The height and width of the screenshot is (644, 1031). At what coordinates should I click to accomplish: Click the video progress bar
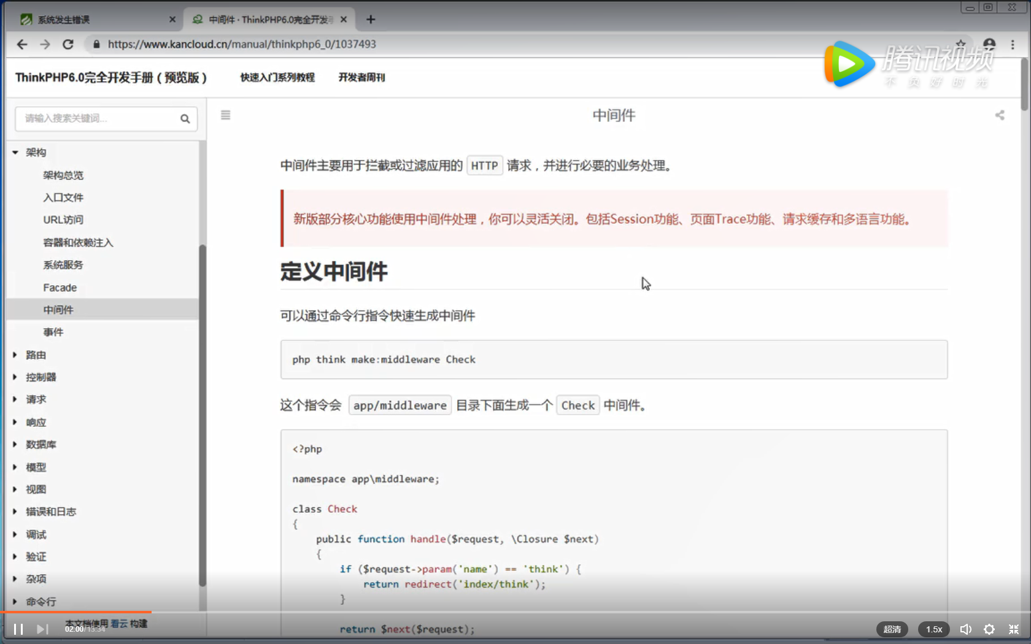(515, 611)
